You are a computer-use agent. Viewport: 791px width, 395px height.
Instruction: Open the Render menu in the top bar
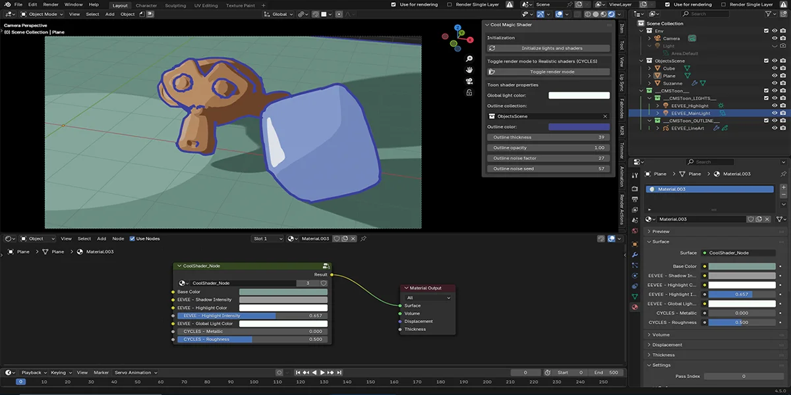tap(49, 4)
